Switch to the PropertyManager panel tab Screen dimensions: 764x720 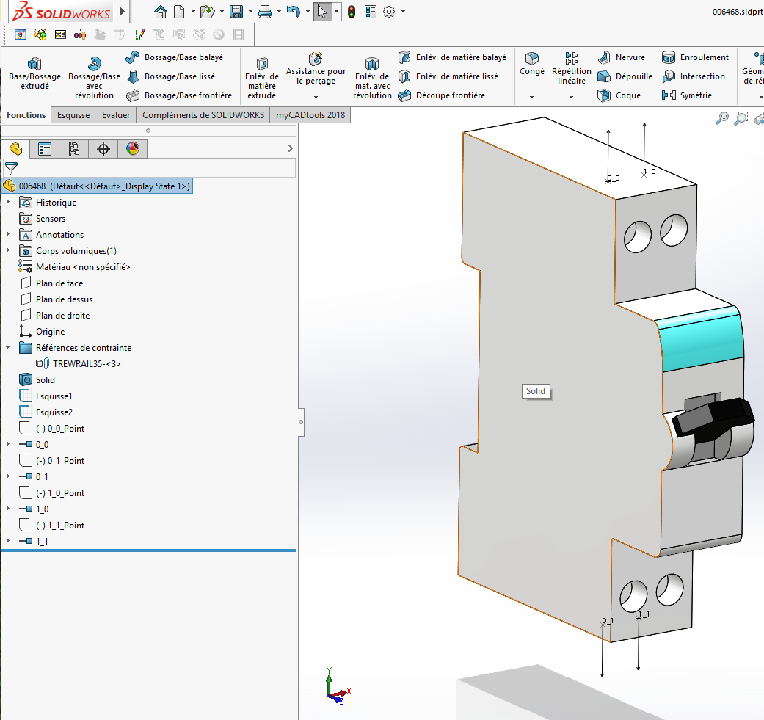coord(44,148)
